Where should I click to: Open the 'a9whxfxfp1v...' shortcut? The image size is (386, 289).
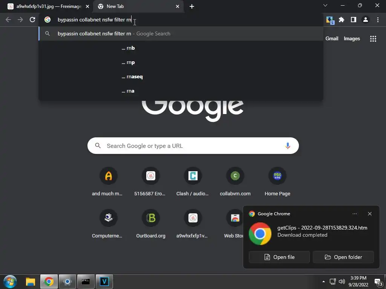193,224
